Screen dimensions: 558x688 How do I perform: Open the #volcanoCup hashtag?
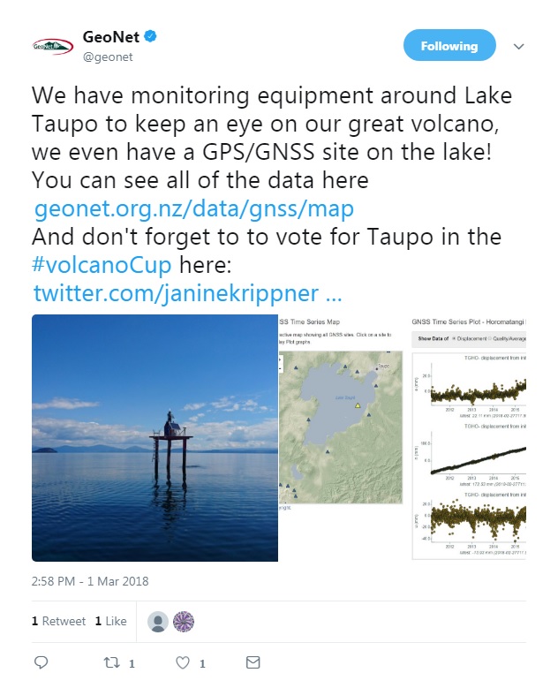coord(102,265)
